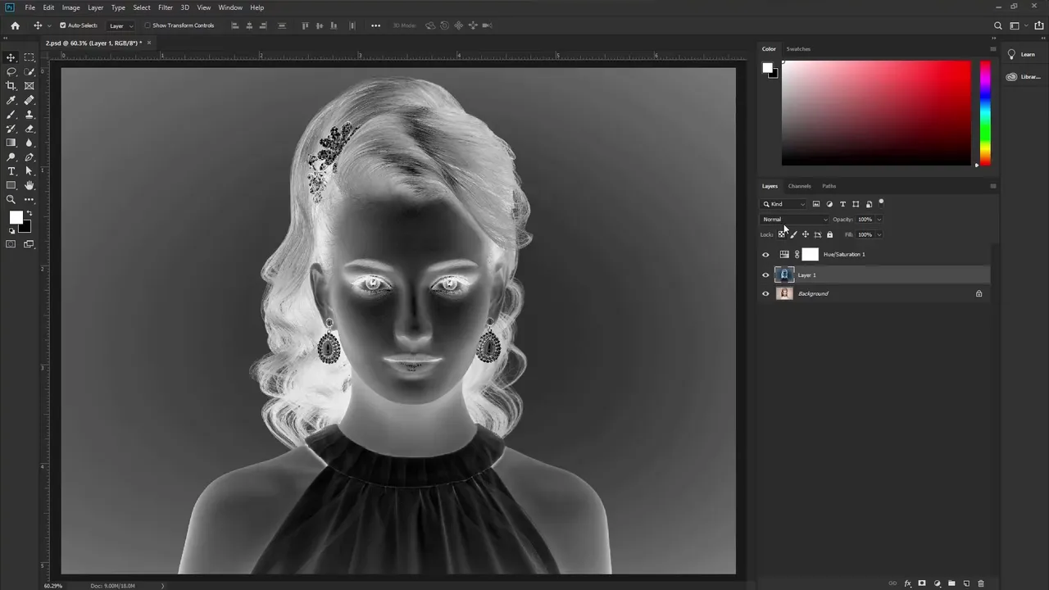Select the Rectangular Marquee tool

(x=30, y=57)
